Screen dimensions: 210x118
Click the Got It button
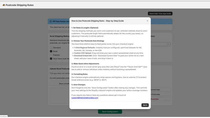(145, 105)
